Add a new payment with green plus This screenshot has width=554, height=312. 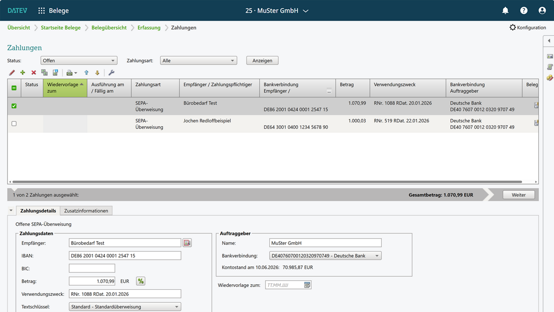(23, 73)
